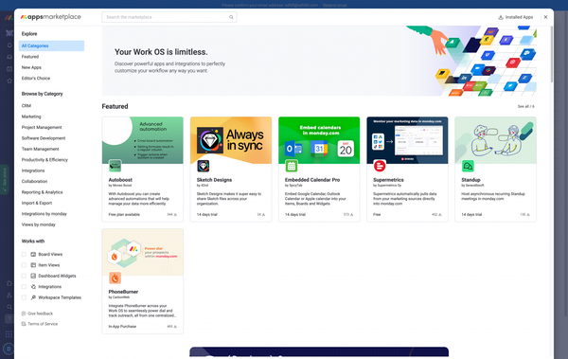Viewport: 568px width, 359px height.
Task: Click the Workspace Templates icon
Action: pyautogui.click(x=33, y=297)
